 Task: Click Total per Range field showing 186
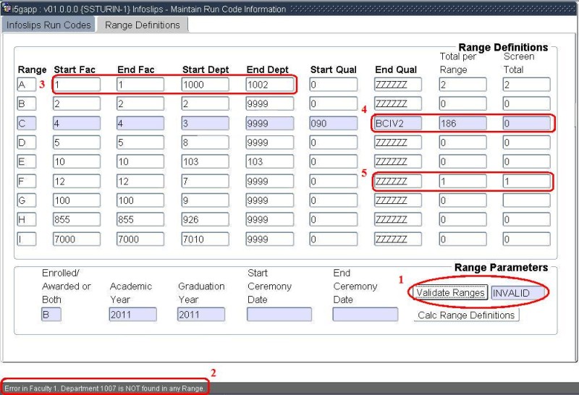462,124
